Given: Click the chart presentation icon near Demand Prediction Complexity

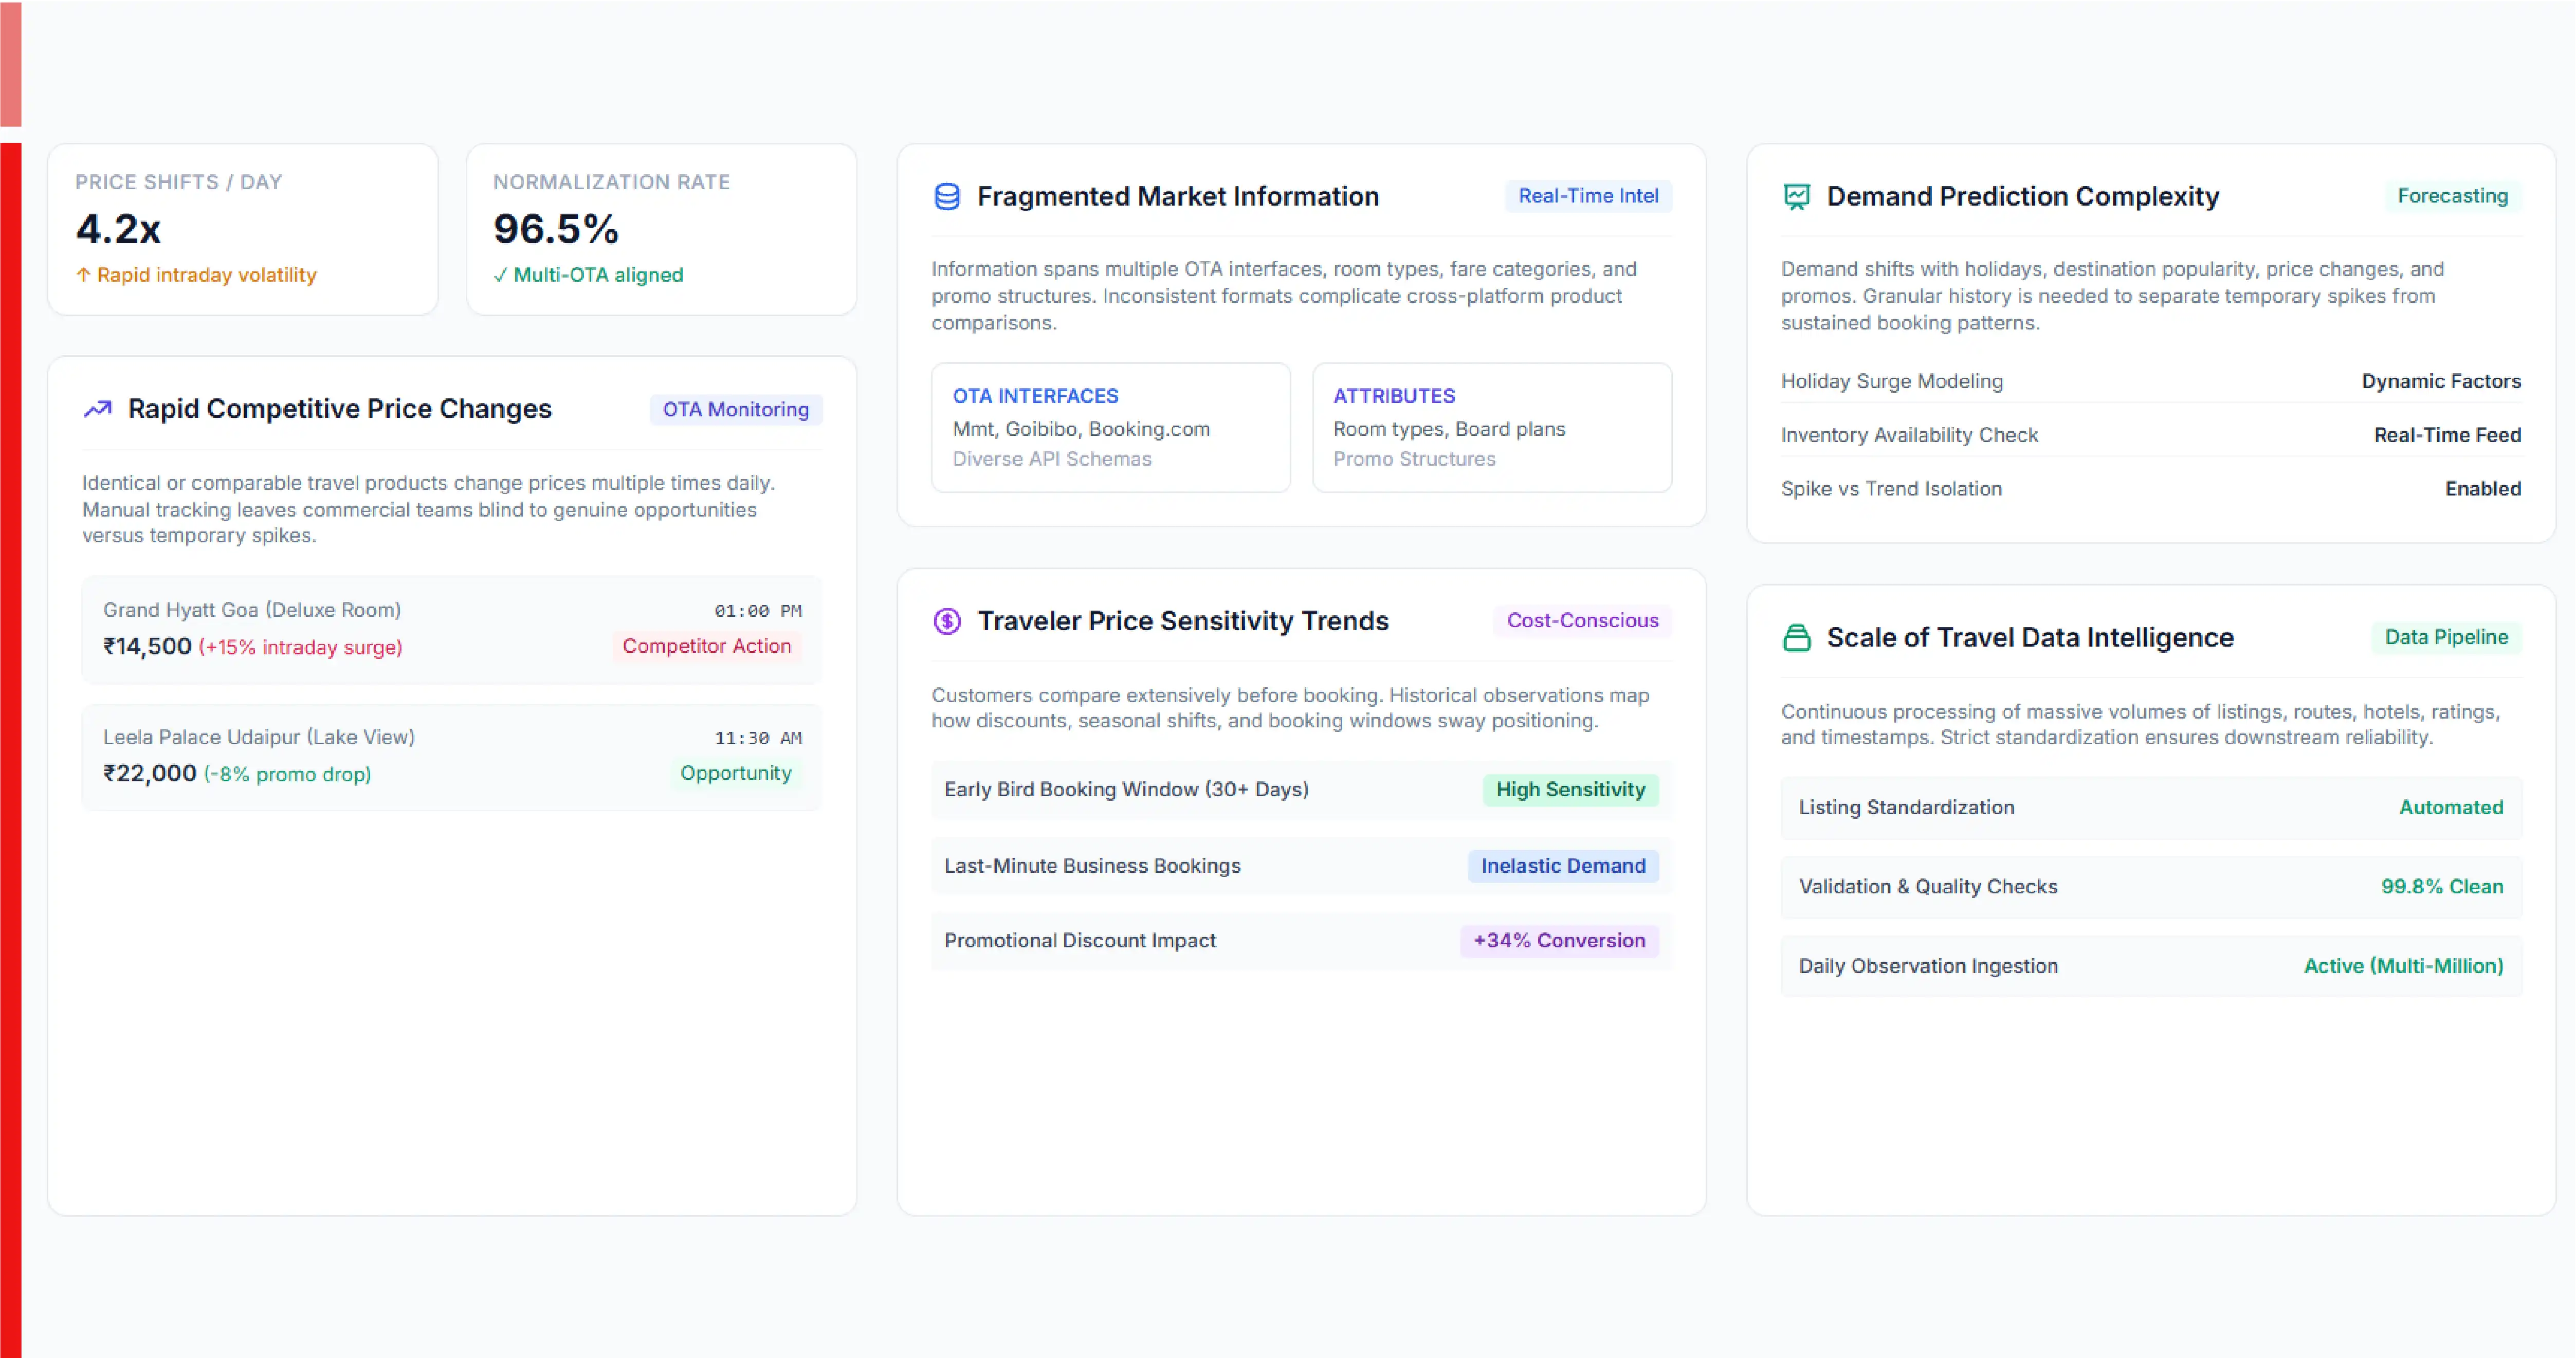Looking at the screenshot, I should [1796, 197].
